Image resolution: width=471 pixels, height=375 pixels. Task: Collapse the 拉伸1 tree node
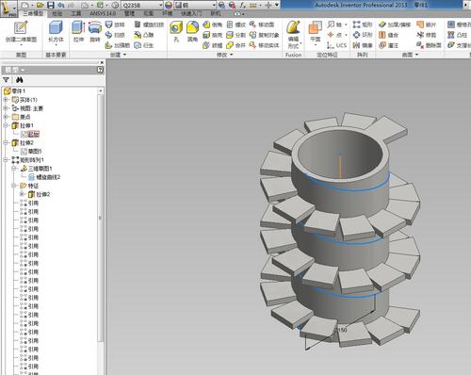coord(6,125)
